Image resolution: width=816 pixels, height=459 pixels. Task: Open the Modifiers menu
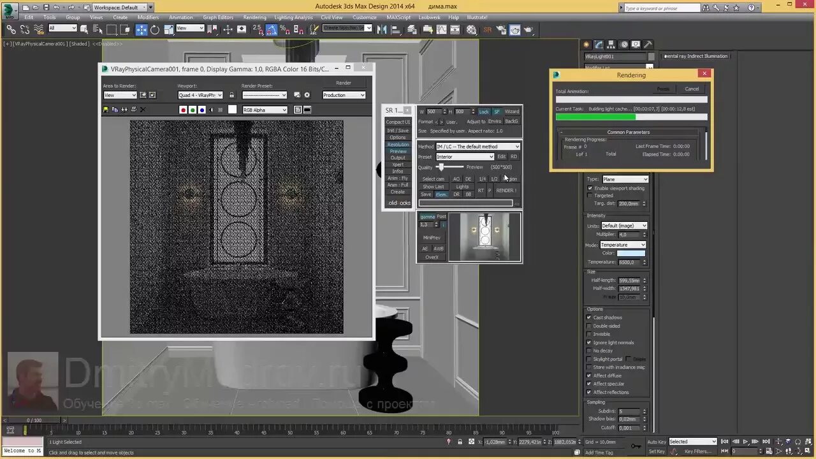click(x=148, y=17)
